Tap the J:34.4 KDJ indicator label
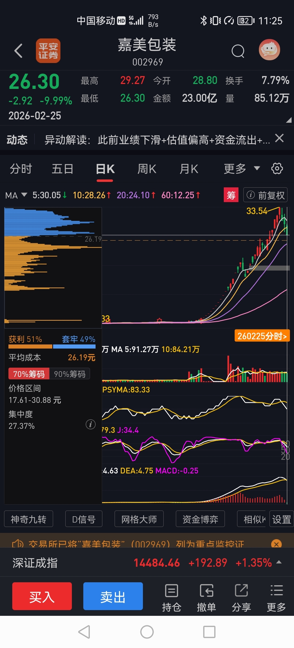The height and width of the screenshot is (648, 294). 128,430
